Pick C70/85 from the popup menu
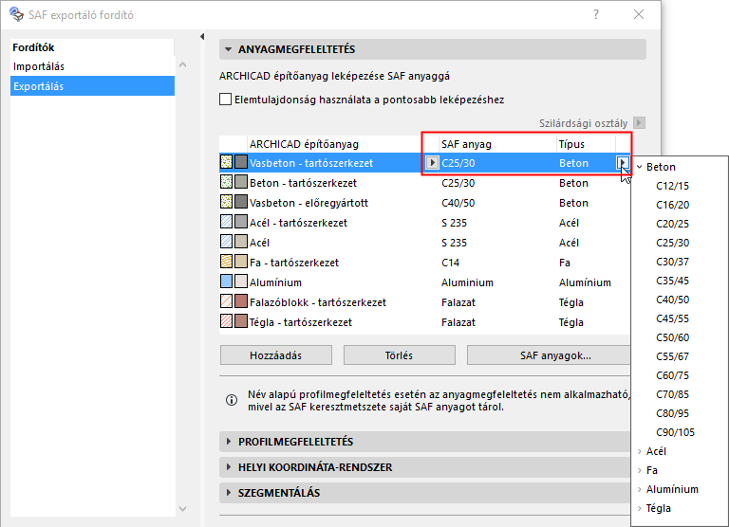 [x=672, y=394]
